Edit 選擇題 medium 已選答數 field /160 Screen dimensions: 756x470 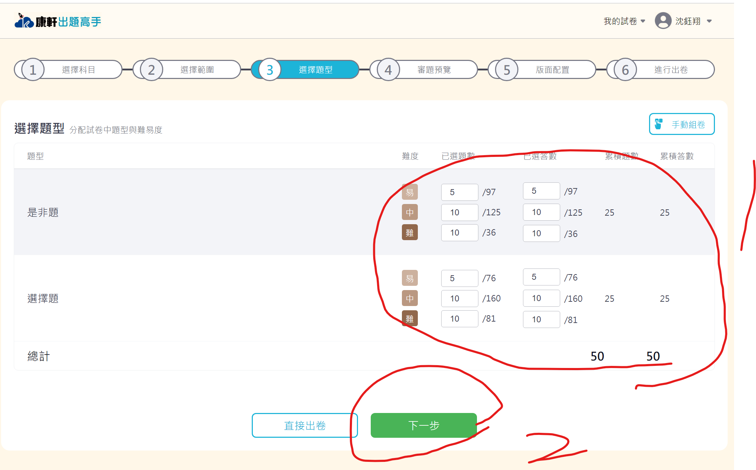[541, 298]
